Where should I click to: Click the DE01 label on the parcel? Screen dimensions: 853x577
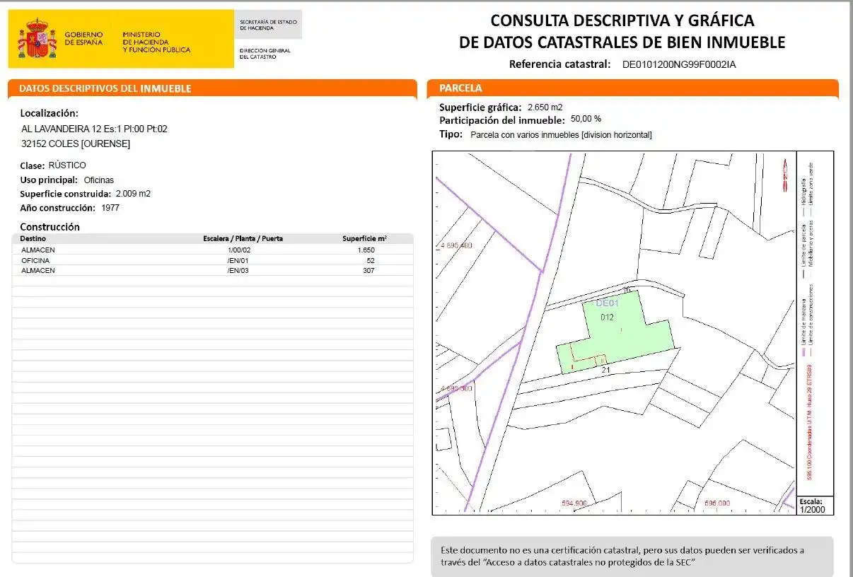[607, 303]
